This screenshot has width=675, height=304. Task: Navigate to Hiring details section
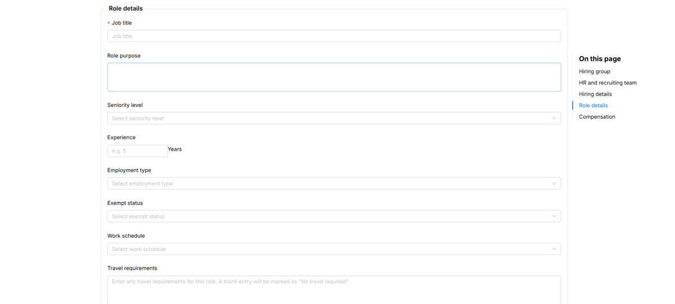pos(595,94)
